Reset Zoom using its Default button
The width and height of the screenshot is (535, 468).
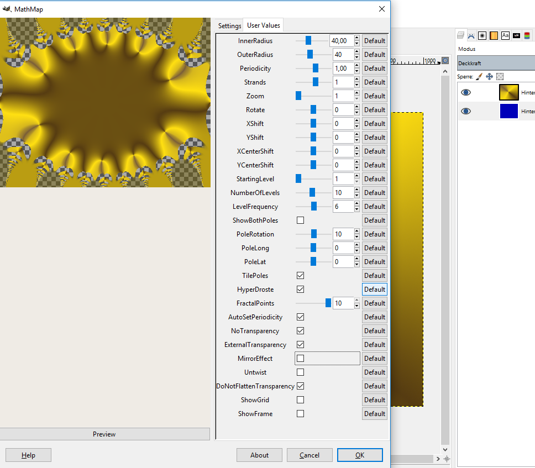[374, 96]
